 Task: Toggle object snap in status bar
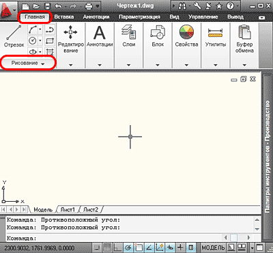pyautogui.click(x=139, y=248)
